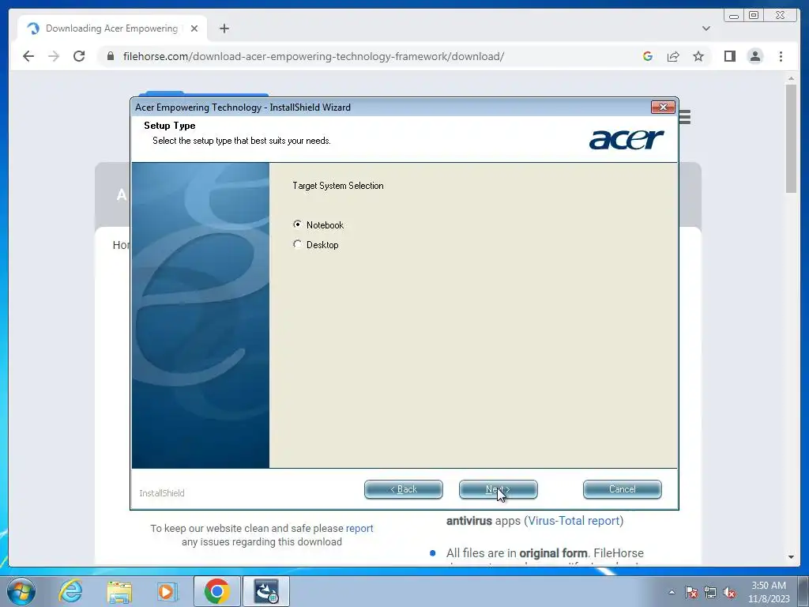Screen dimensions: 809x607
Task: Open Chrome three-dot menu
Action: [781, 56]
